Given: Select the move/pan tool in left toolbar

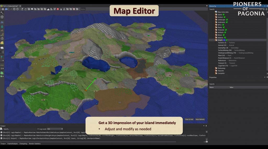Looking at the screenshot, I should pyautogui.click(x=2, y=17).
